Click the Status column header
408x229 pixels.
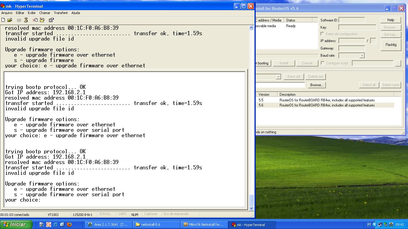(298, 20)
